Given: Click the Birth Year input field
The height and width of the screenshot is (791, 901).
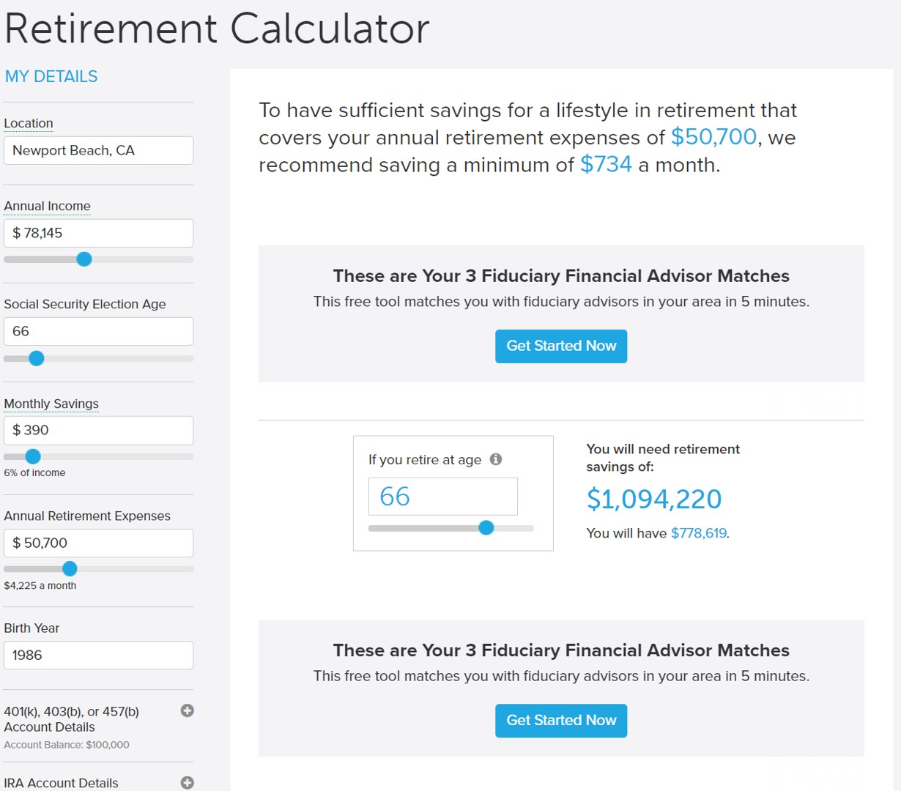Looking at the screenshot, I should [x=99, y=655].
